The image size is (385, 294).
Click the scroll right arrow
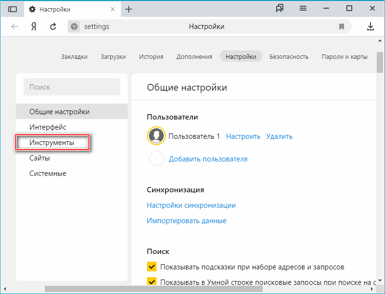[x=372, y=289]
